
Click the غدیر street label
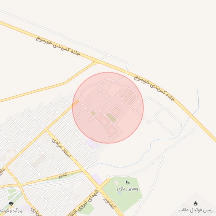63,175
